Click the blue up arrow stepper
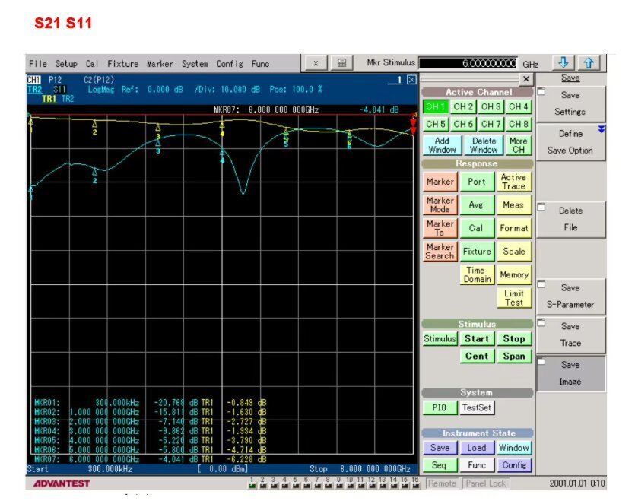Screen dimensions: 635x504 click(x=589, y=63)
